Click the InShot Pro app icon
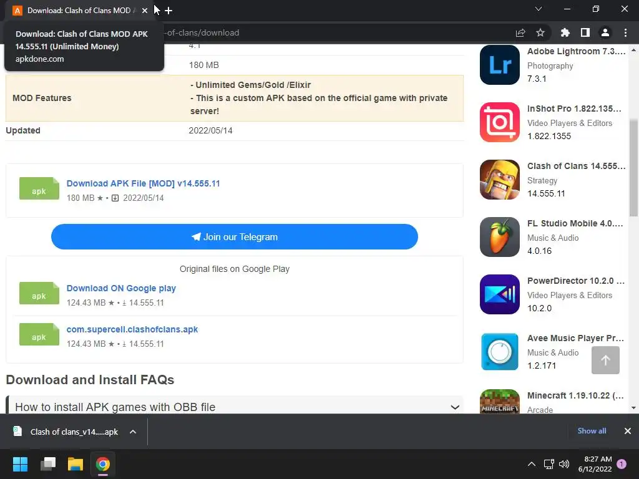 coord(500,122)
